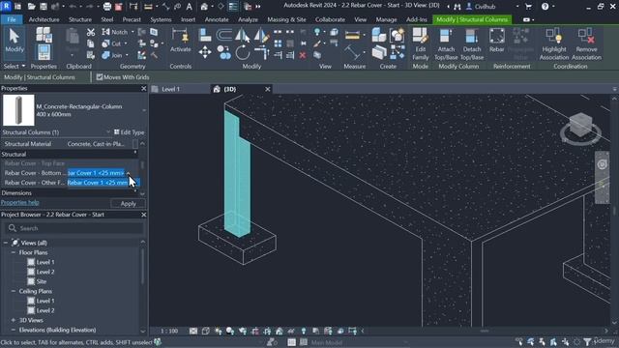Click the red Delete X icon
619x348 pixels.
(x=303, y=55)
